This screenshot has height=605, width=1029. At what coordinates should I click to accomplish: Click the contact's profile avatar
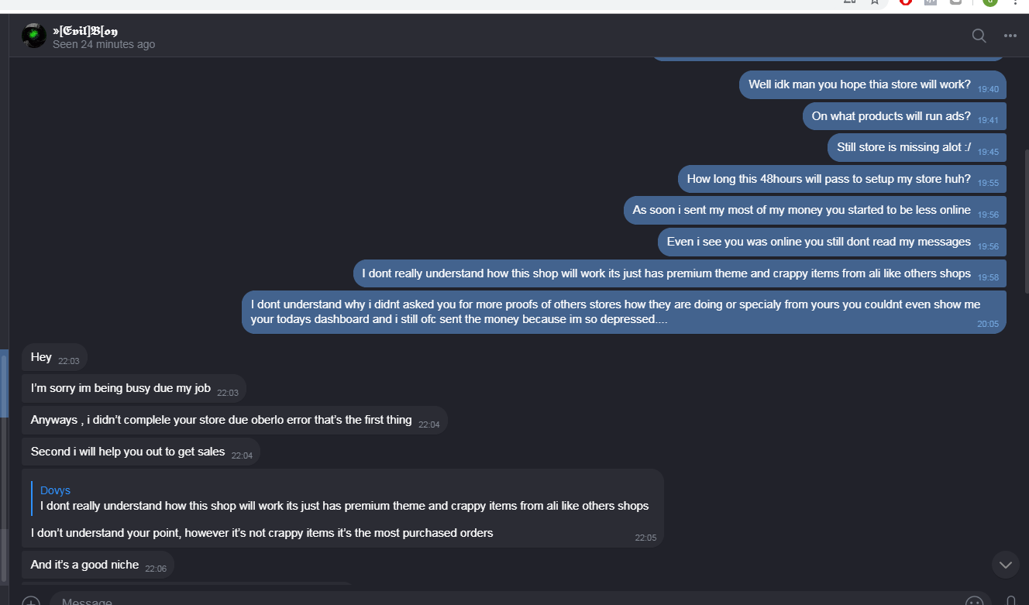click(x=34, y=36)
